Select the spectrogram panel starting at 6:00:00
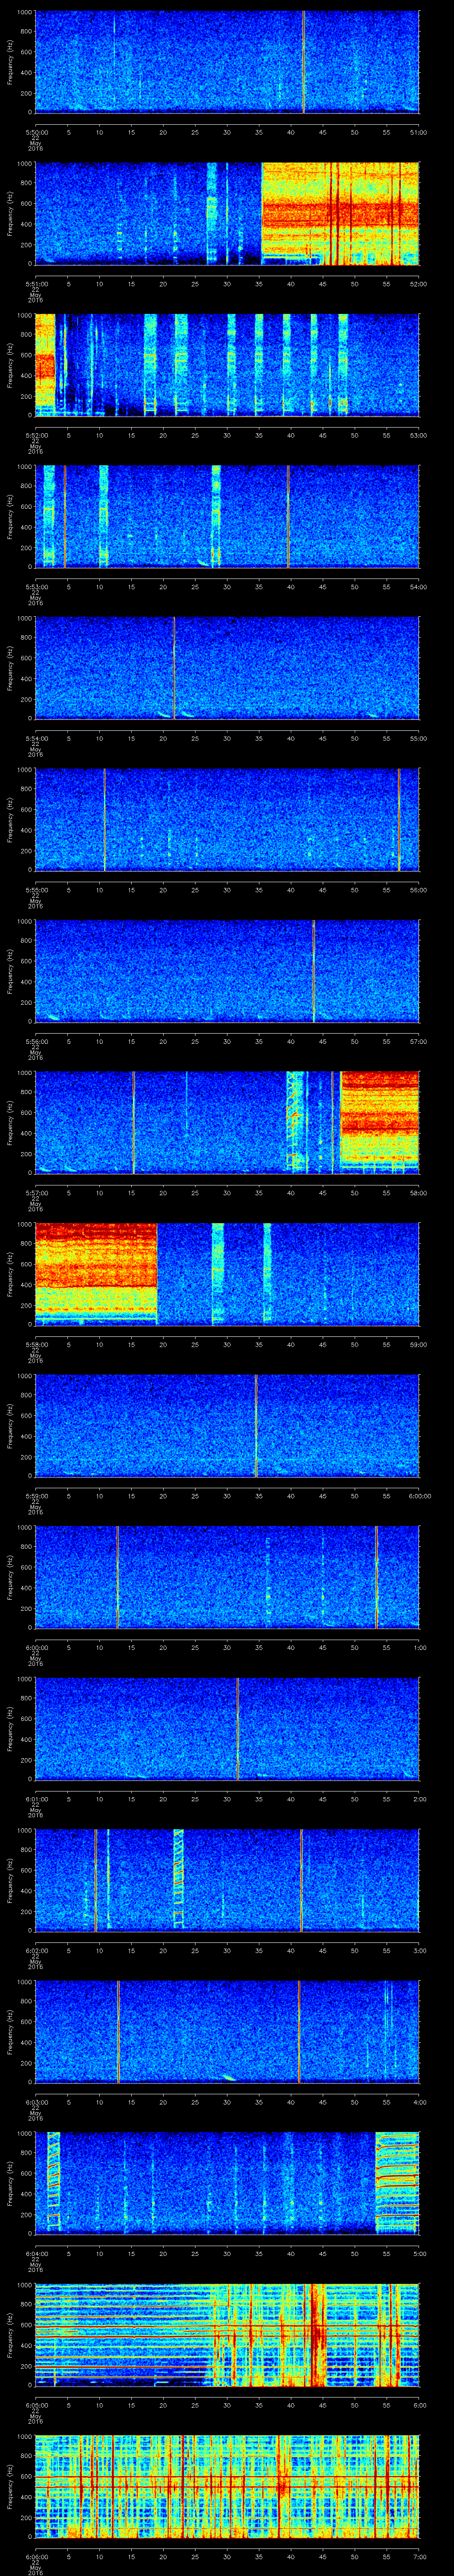This screenshot has width=454, height=2576. [227, 1577]
